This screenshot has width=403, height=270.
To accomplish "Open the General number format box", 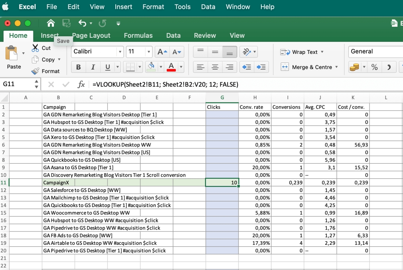I will [x=375, y=52].
